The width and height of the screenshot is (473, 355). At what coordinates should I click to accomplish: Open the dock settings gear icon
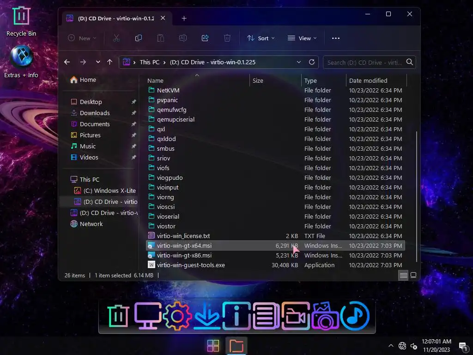click(177, 316)
